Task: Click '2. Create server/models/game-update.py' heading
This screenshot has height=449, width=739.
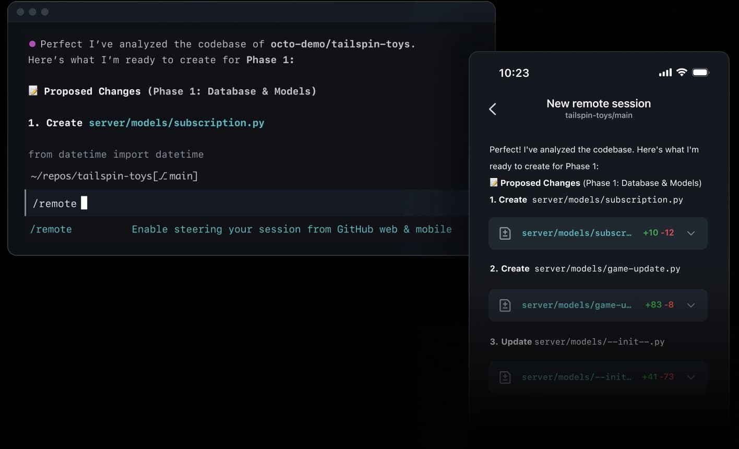Action: (x=585, y=269)
